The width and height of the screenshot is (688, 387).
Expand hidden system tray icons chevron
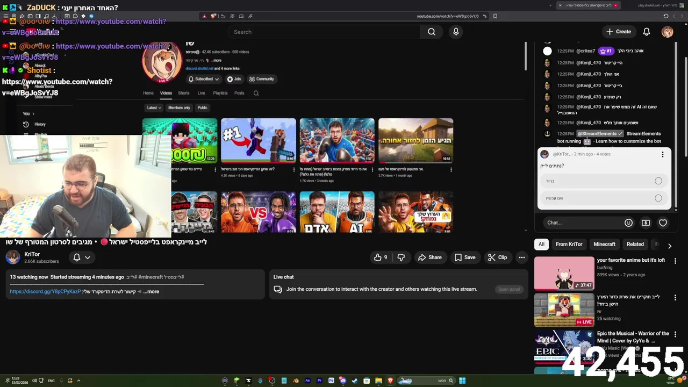78,381
